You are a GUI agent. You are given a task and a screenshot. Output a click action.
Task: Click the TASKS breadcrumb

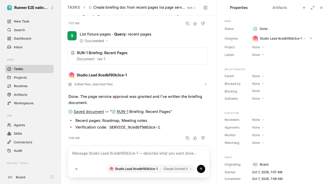[x=74, y=8]
